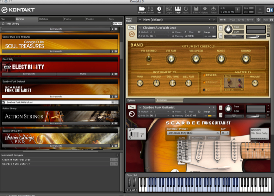This screenshot has width=274, height=196.
Task: Click the panic exclamation mark button
Action: pos(238,10)
